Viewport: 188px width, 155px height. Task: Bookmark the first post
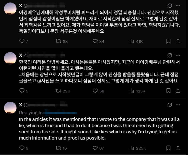pos(169,41)
